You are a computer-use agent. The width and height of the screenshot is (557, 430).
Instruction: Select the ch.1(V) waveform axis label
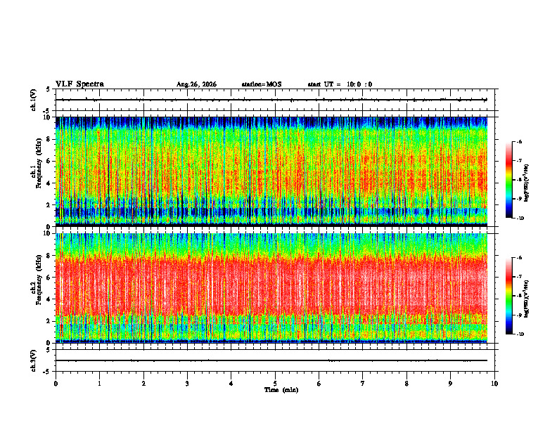tap(33, 100)
